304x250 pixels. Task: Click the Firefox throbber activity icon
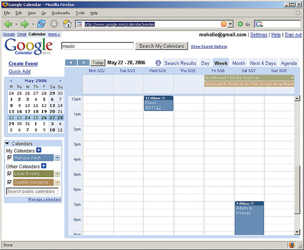[x=298, y=13]
